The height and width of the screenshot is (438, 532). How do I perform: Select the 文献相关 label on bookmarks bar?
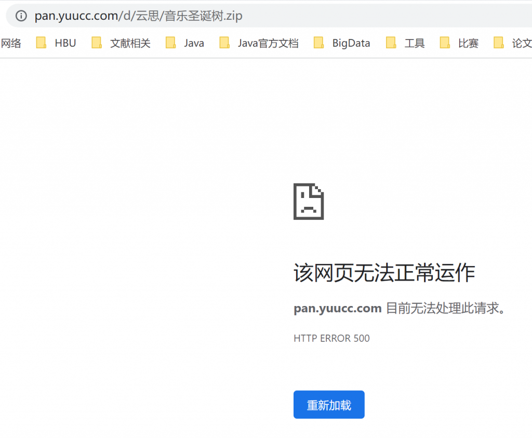click(130, 43)
